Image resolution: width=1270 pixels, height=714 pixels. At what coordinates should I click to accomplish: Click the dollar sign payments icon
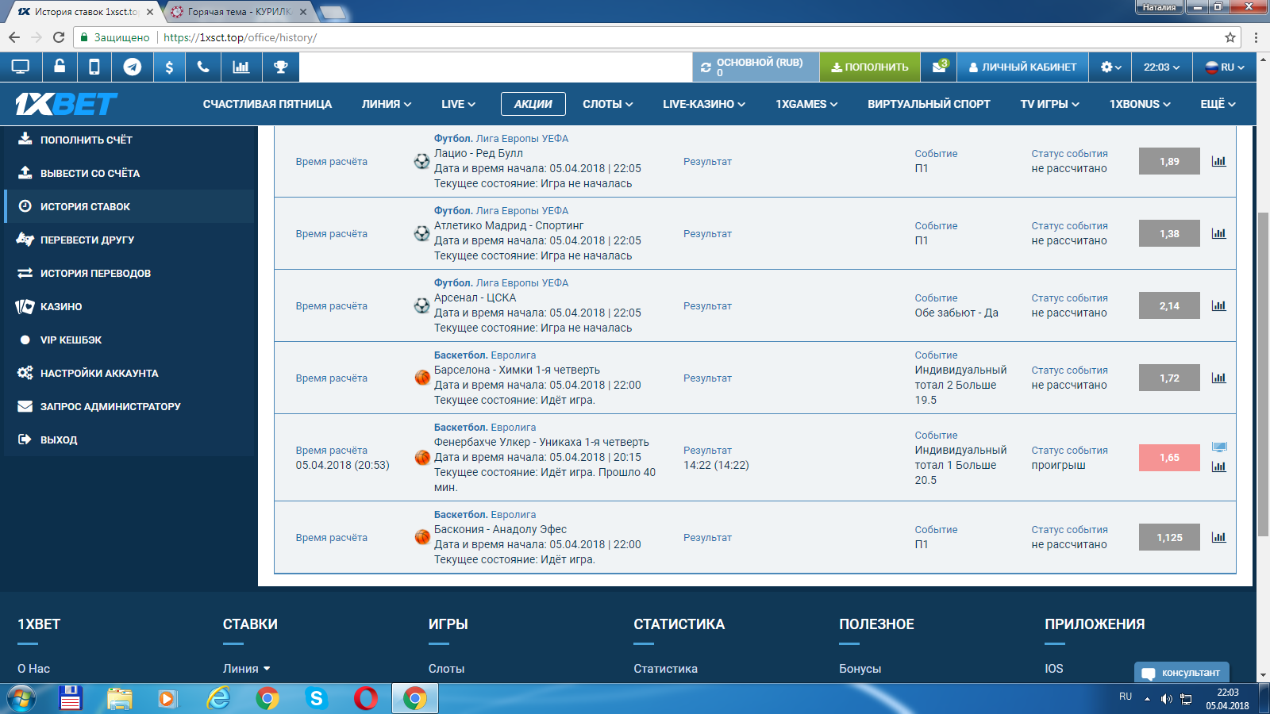tap(169, 67)
